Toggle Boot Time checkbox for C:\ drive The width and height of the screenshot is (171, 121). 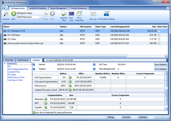pos(159,31)
